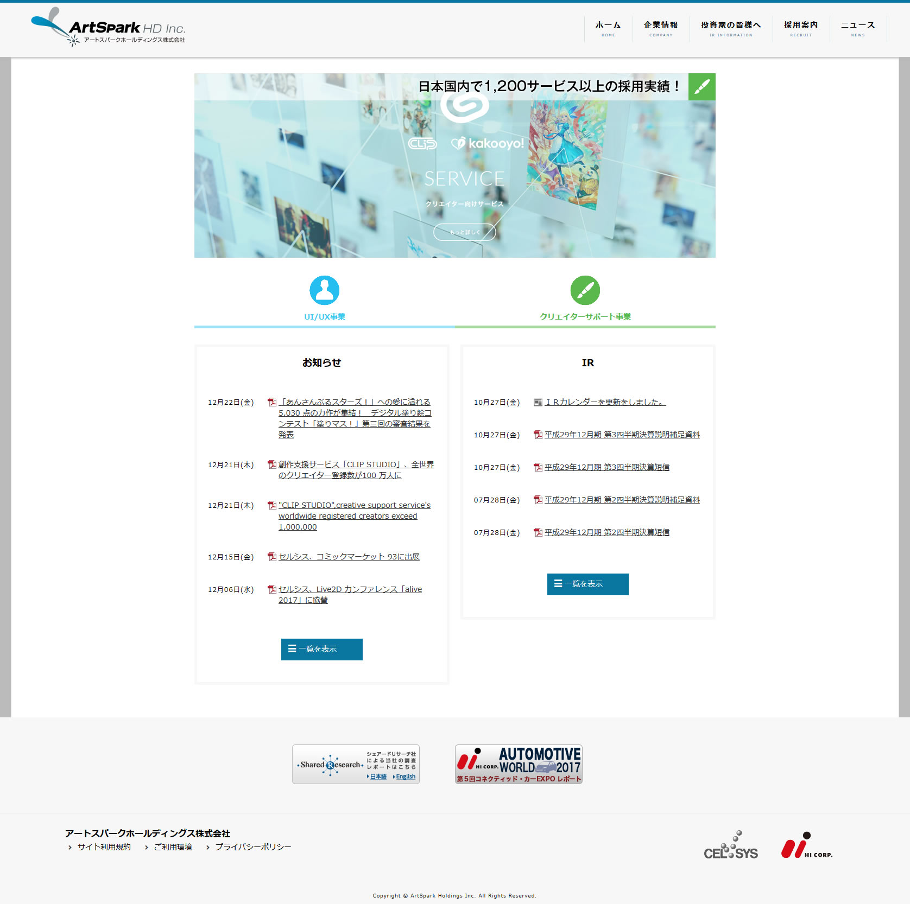
Task: Click PDF icon beside あんさんぶるスターズ news
Action: (x=272, y=402)
